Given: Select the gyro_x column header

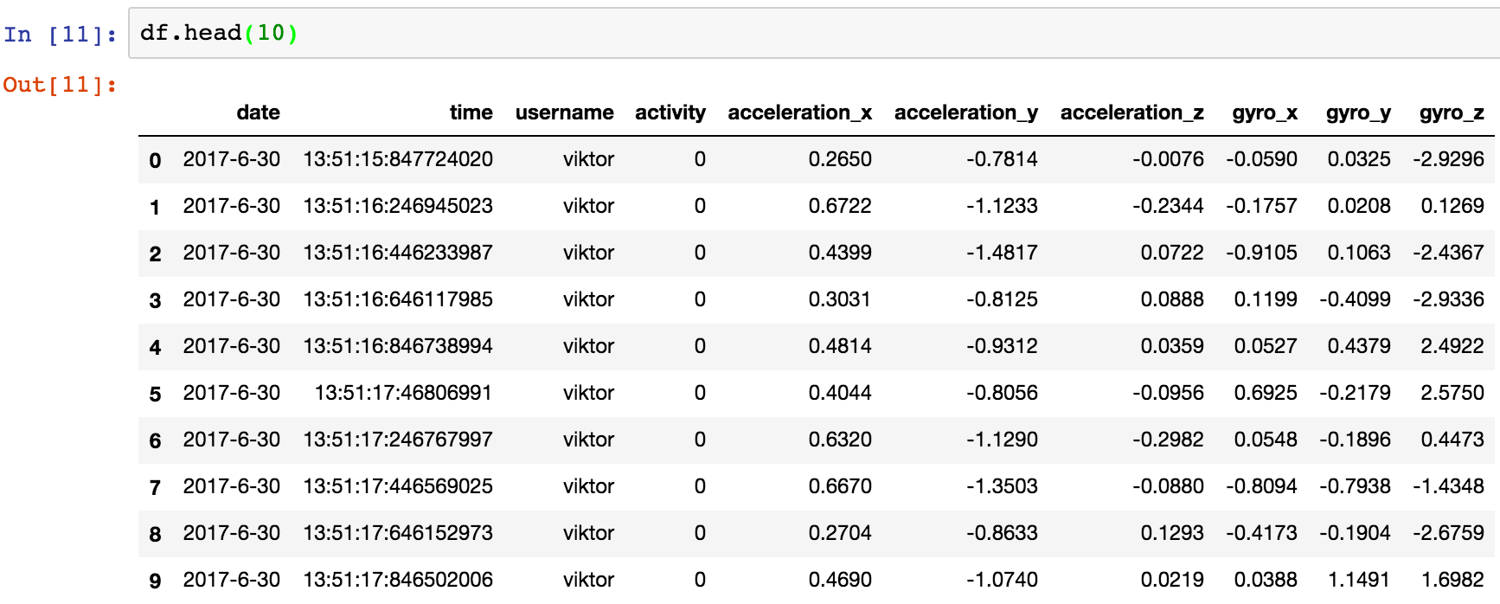Looking at the screenshot, I should click(1265, 112).
